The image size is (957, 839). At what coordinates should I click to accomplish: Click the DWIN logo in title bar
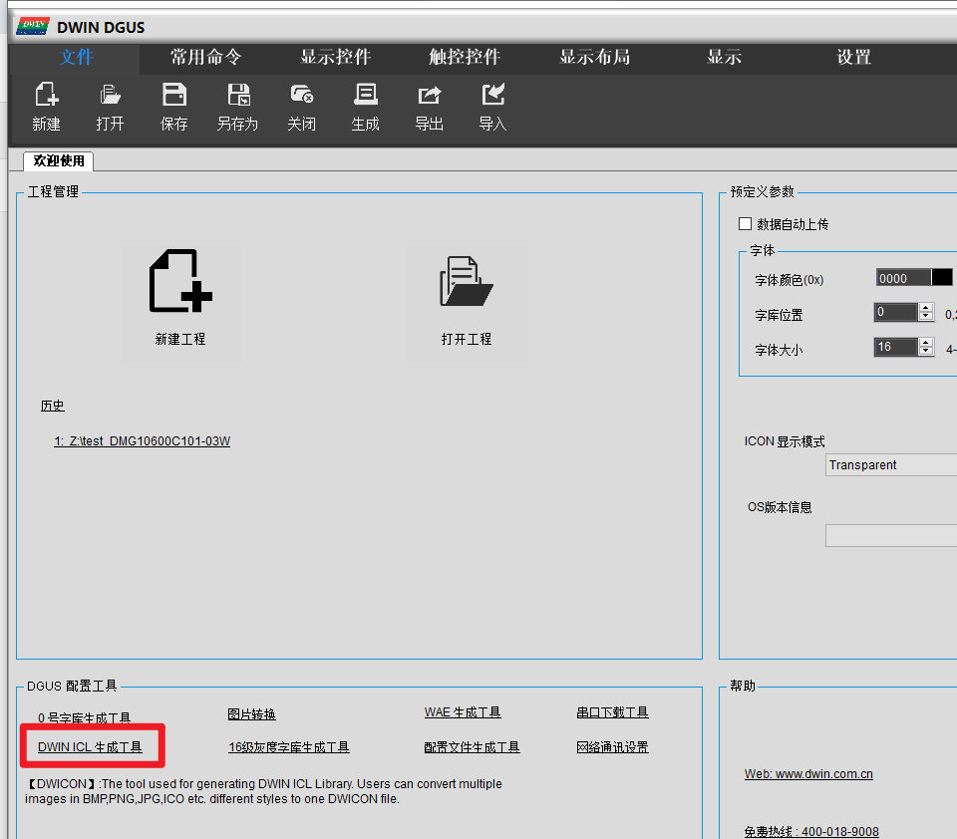click(x=33, y=26)
